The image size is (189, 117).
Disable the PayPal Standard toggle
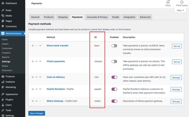click(114, 89)
